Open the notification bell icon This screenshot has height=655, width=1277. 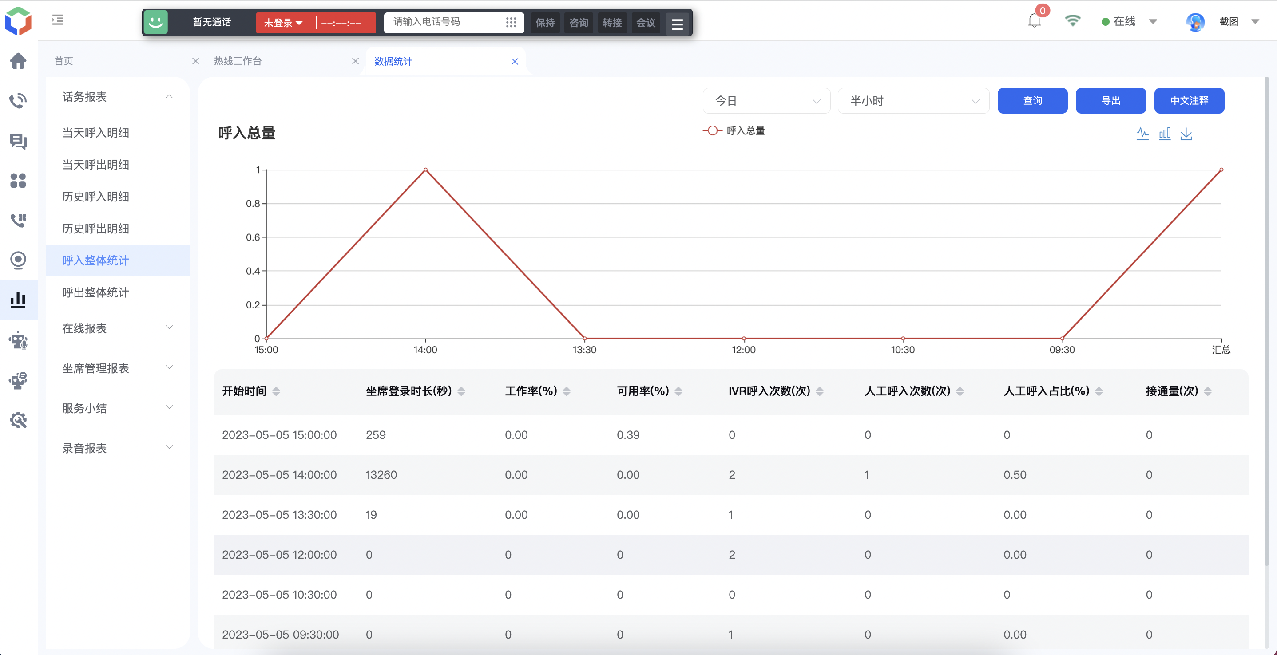(x=1034, y=21)
